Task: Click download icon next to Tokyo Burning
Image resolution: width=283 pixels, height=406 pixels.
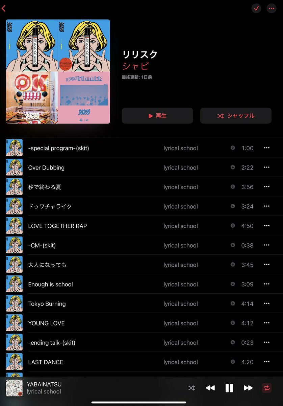Action: 233,303
